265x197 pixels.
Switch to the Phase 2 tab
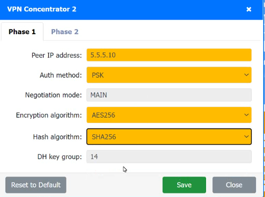pos(65,32)
